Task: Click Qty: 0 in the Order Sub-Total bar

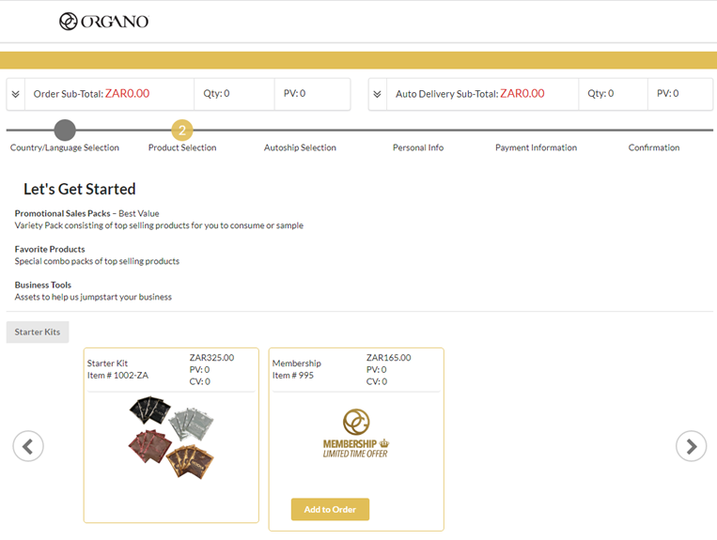Action: [216, 94]
